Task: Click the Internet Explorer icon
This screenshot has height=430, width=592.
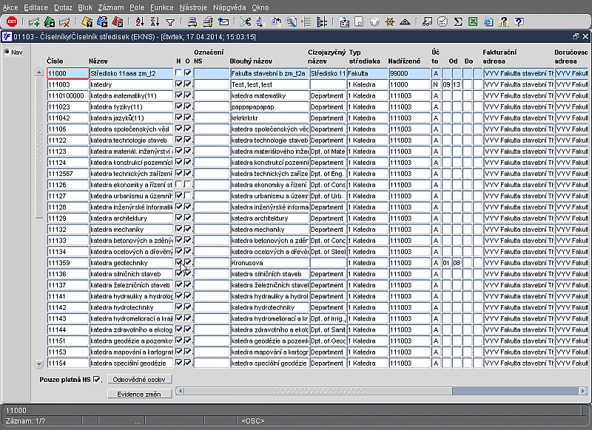Action: [x=488, y=22]
